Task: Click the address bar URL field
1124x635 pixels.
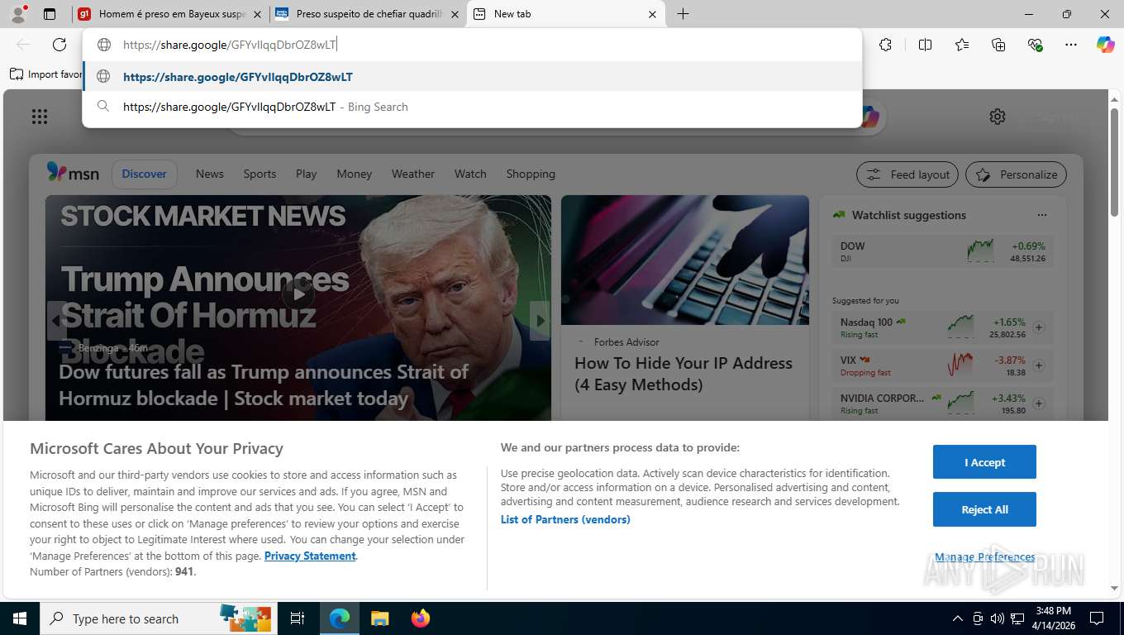Action: point(472,45)
